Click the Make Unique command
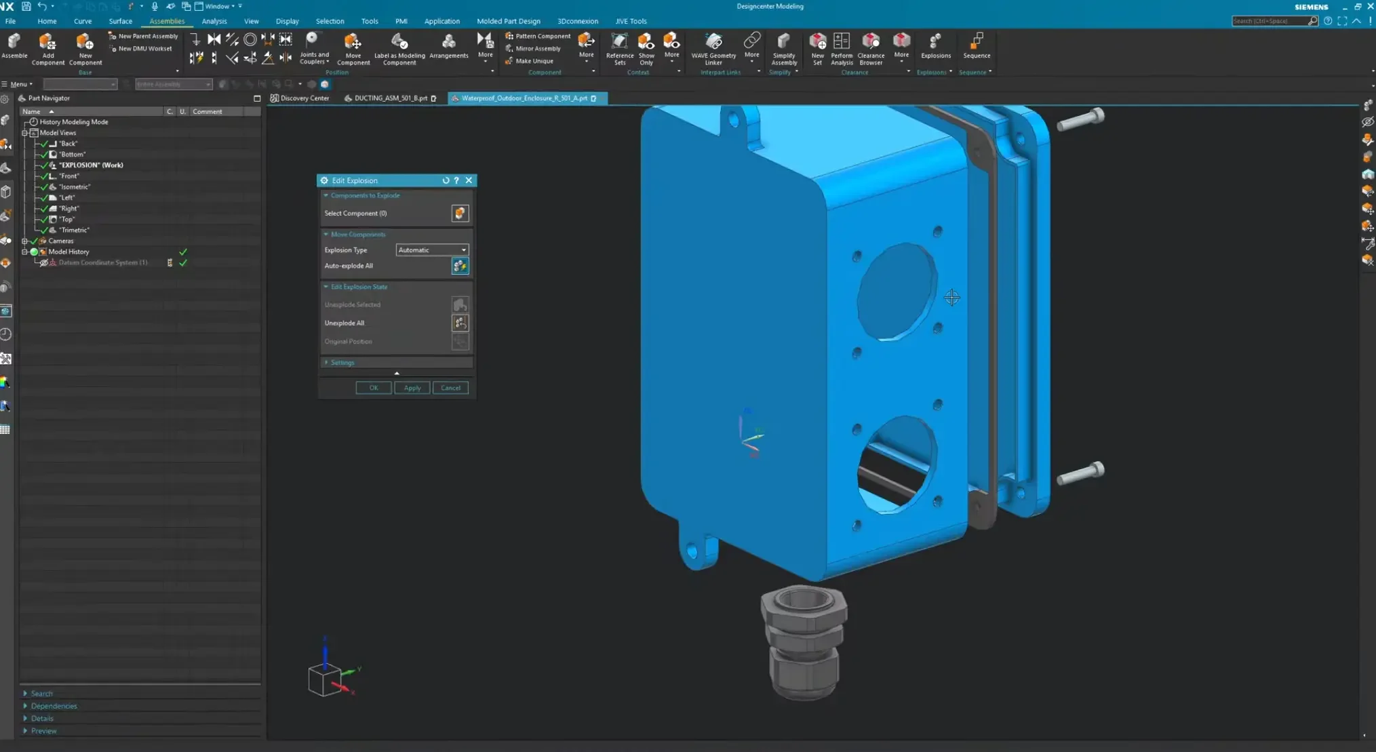Screen dimensions: 1376x752 pos(528,60)
